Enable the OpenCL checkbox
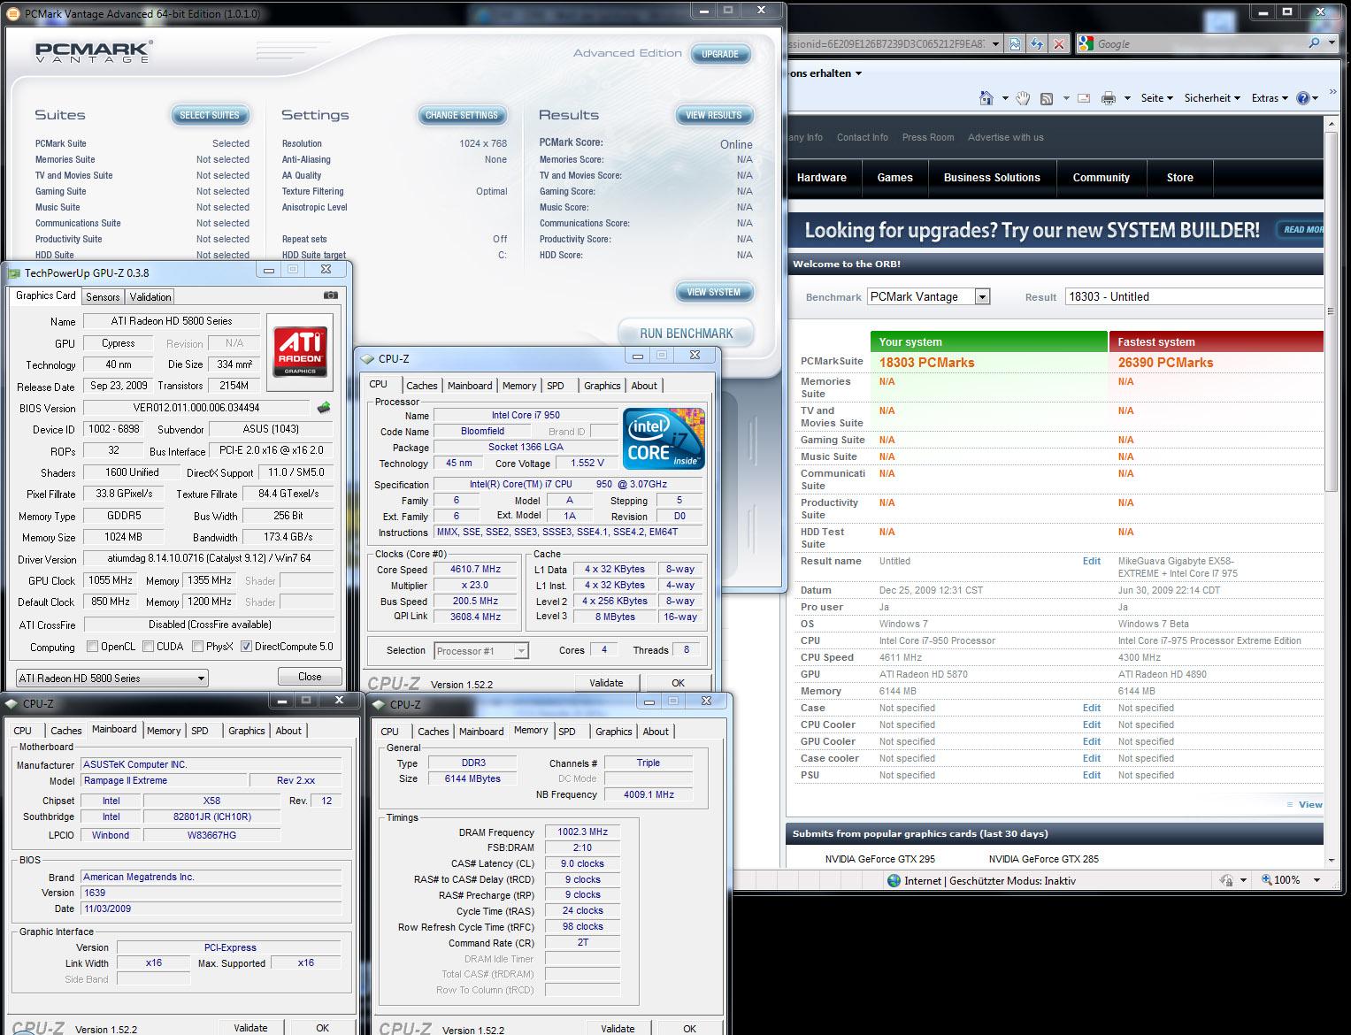This screenshot has width=1351, height=1035. click(x=92, y=647)
